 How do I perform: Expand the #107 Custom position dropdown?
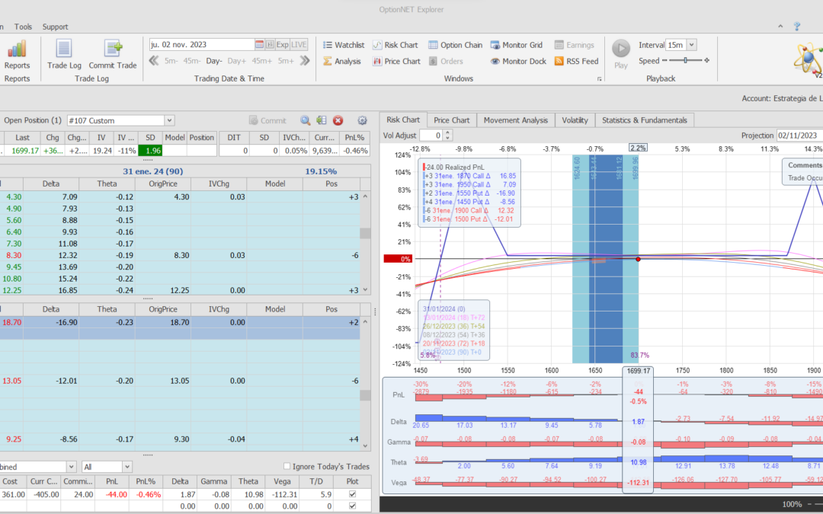tap(169, 120)
